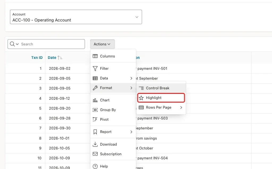Expand the Rows Per Page submenu arrow
The image size is (272, 169).
click(x=181, y=107)
